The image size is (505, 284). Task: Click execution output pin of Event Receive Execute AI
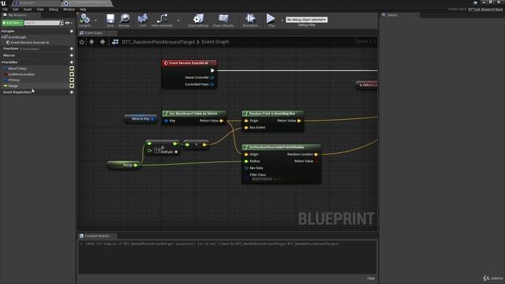click(x=212, y=70)
